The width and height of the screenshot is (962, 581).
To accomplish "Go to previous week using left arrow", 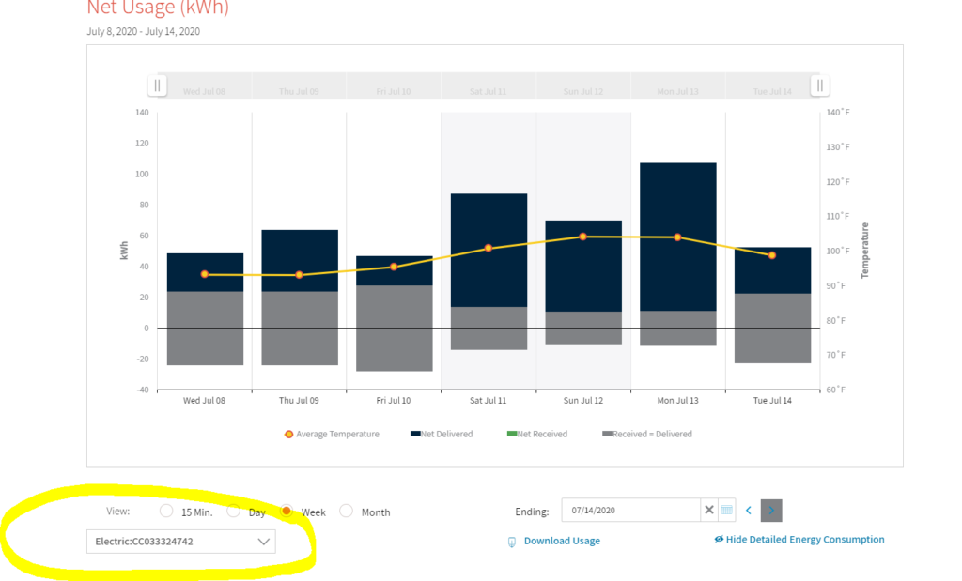I will 749,511.
